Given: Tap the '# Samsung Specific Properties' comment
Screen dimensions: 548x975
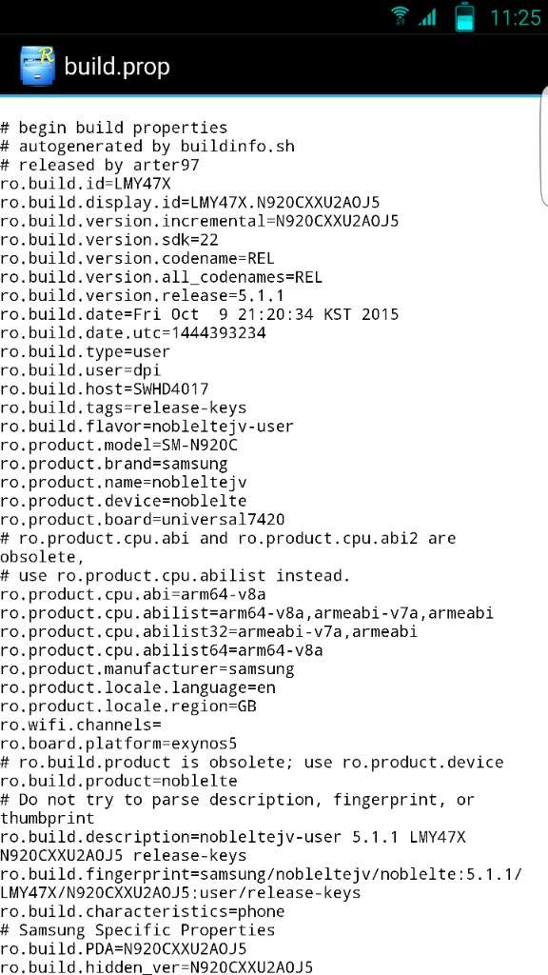Looking at the screenshot, I should coord(137,930).
